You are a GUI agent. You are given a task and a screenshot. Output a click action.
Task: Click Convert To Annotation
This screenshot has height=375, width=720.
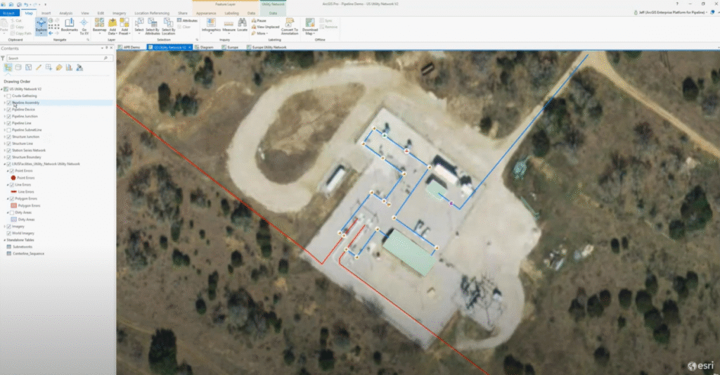(x=290, y=26)
